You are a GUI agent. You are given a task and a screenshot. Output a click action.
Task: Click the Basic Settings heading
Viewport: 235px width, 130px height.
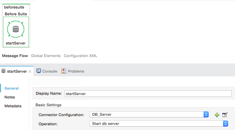49,105
